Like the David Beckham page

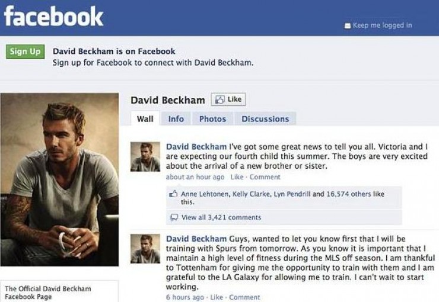(228, 99)
